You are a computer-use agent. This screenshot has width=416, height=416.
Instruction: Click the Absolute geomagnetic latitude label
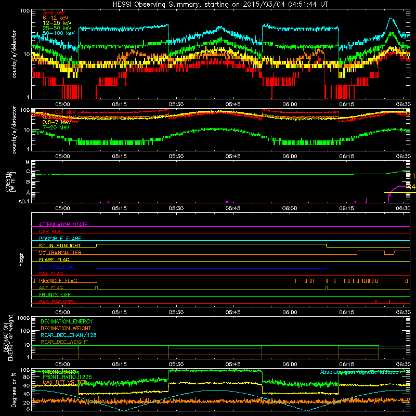[359, 372]
